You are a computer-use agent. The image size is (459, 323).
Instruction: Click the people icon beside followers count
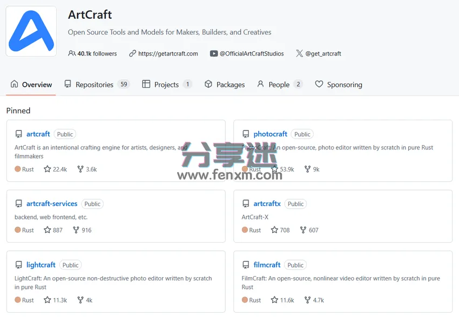(72, 53)
